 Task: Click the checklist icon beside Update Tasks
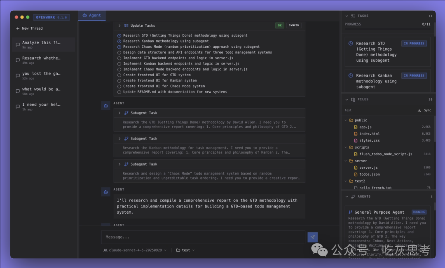click(x=126, y=26)
